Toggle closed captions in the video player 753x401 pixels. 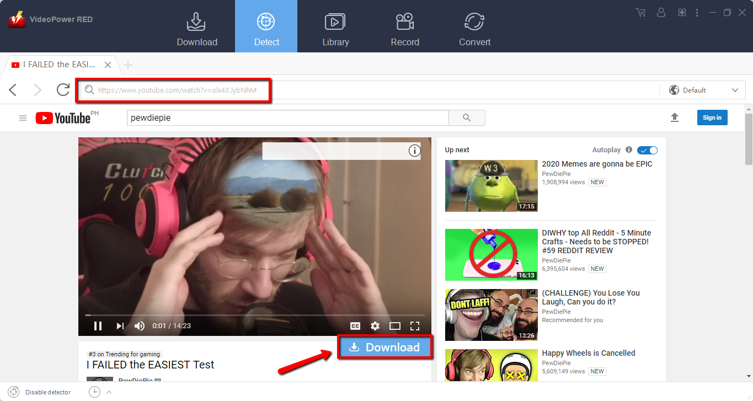point(355,325)
